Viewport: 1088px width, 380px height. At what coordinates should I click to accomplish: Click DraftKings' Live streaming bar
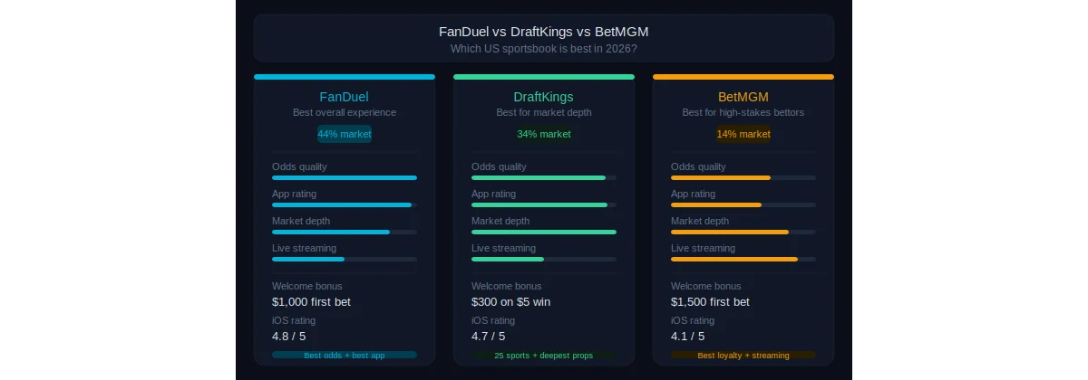pyautogui.click(x=544, y=259)
